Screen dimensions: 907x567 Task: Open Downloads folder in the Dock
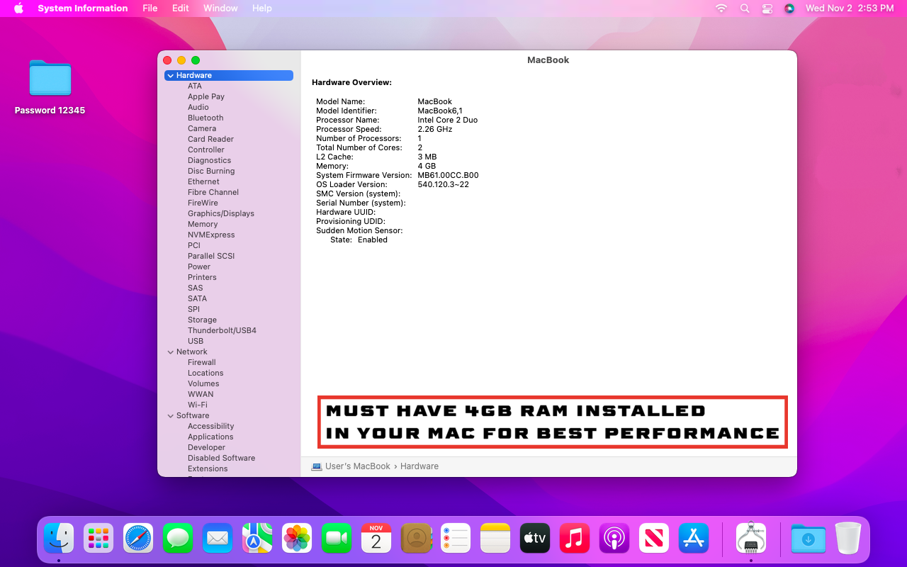(809, 538)
